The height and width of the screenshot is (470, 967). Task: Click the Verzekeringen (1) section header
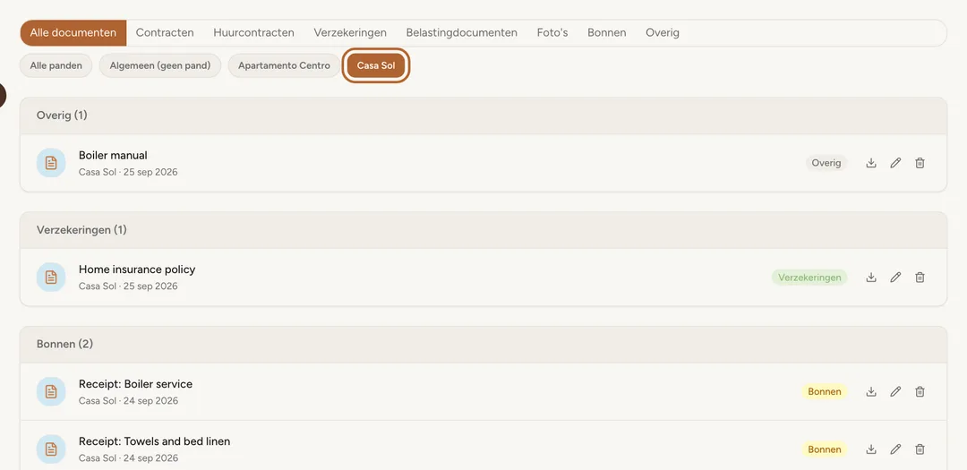tap(483, 230)
